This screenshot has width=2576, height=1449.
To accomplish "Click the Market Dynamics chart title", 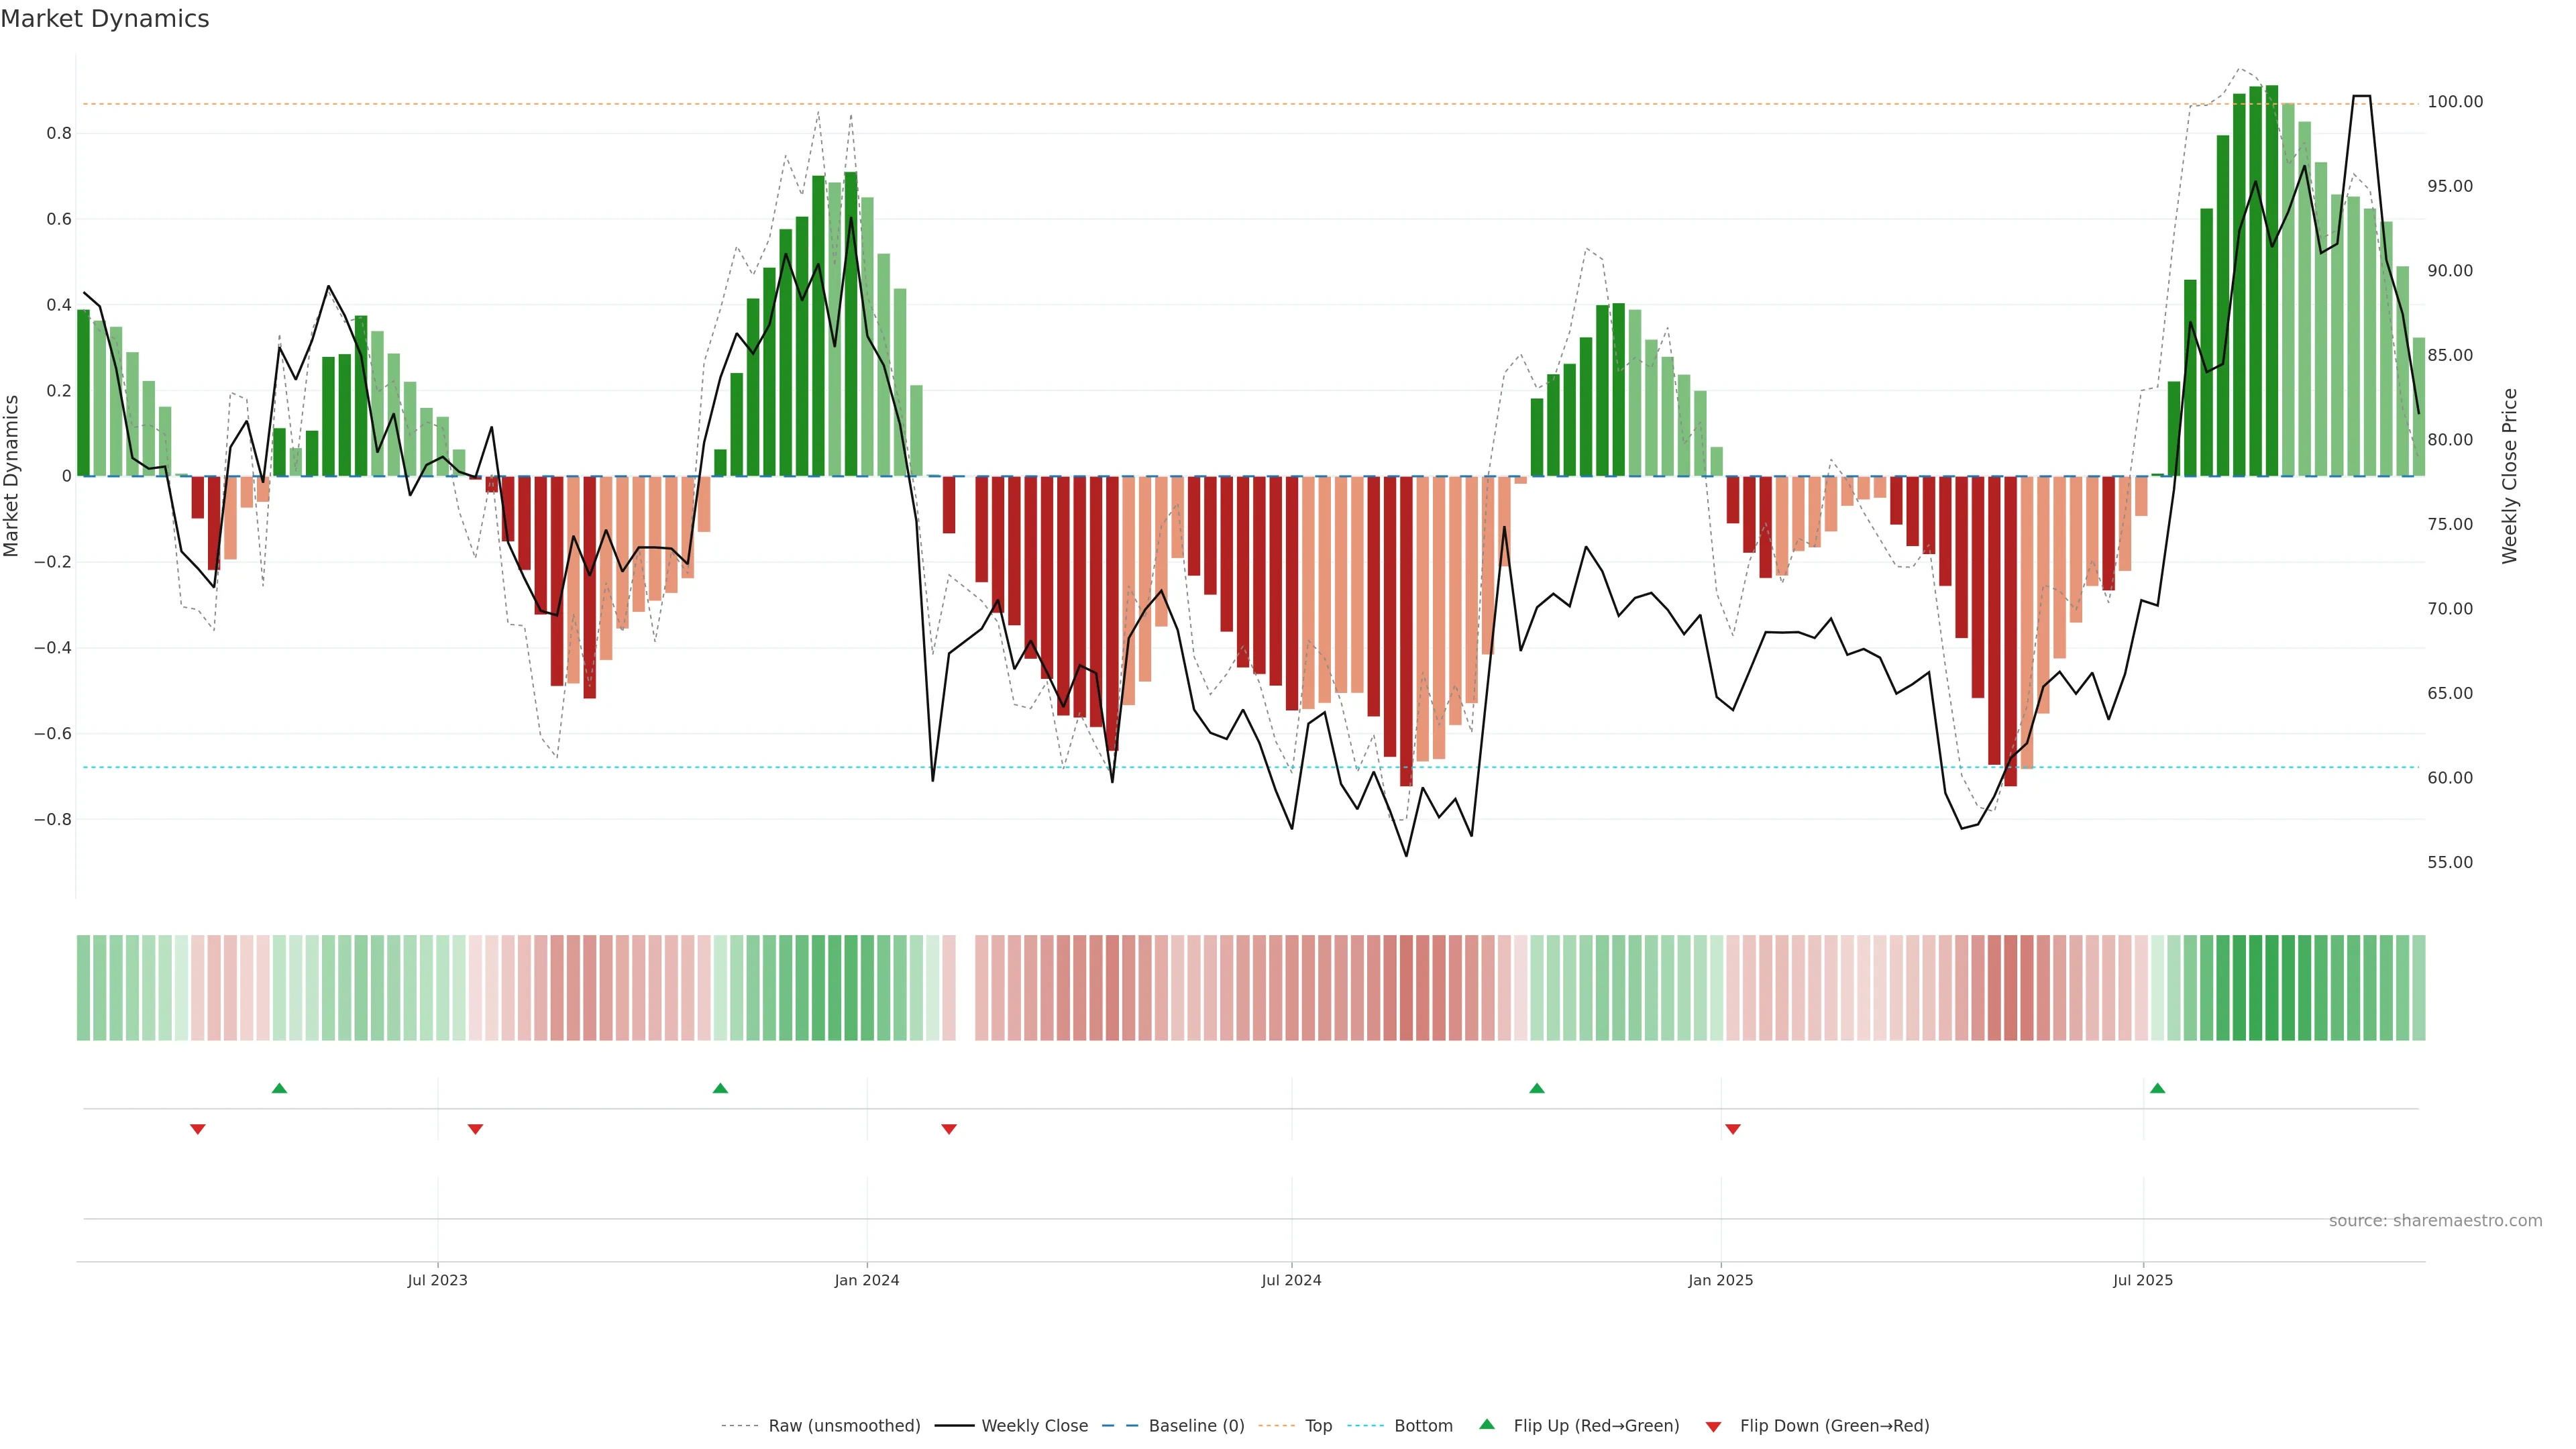I will 105,19.
